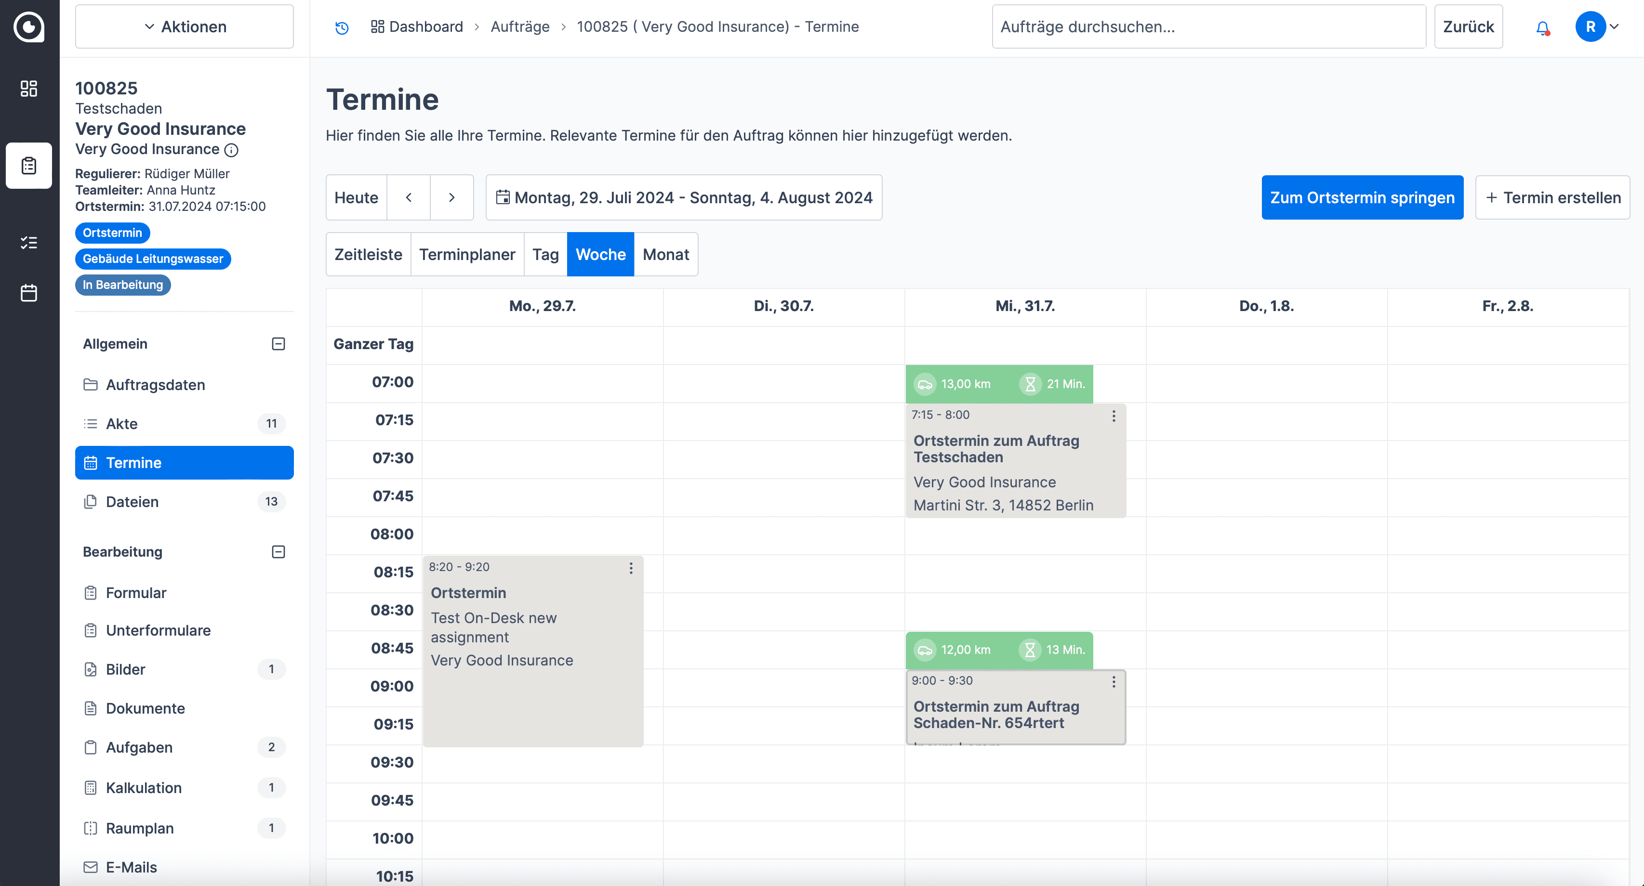
Task: Open three-dot menu on 7:15 - 8:00 appointment
Action: click(x=1114, y=416)
